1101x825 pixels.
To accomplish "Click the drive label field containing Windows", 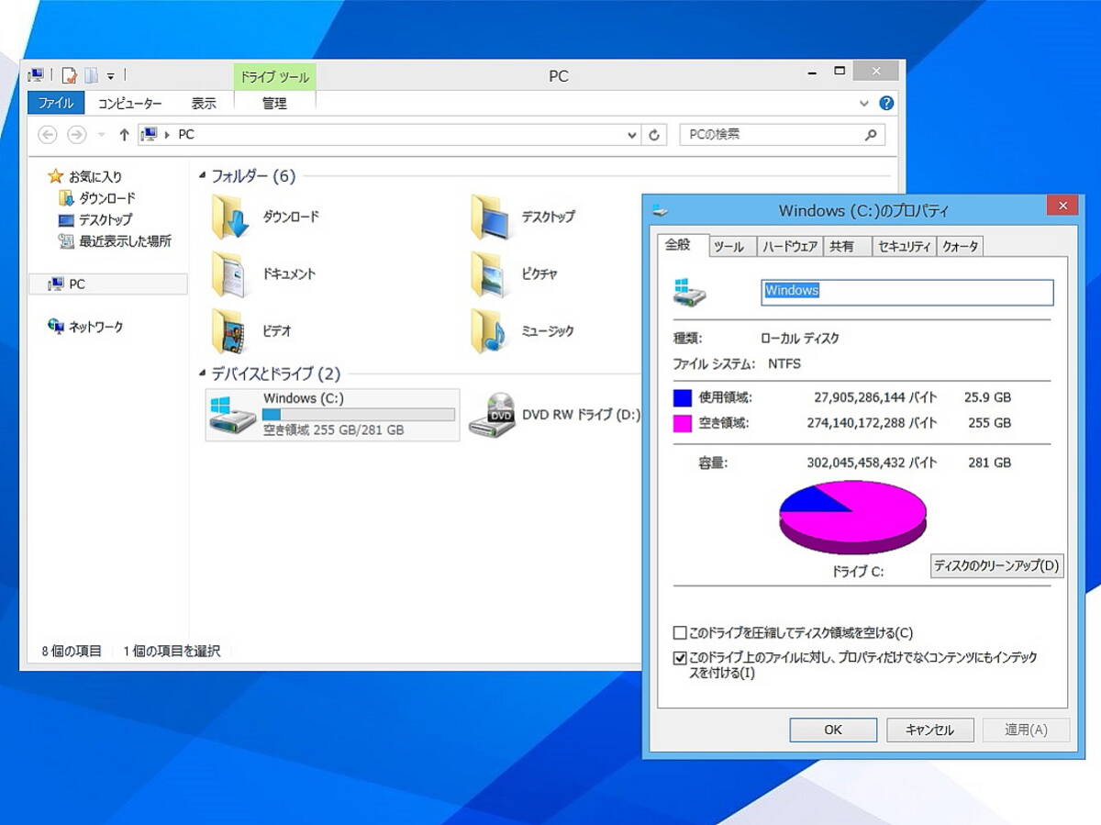I will coord(908,292).
